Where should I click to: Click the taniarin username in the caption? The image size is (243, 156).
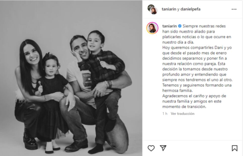(170, 26)
